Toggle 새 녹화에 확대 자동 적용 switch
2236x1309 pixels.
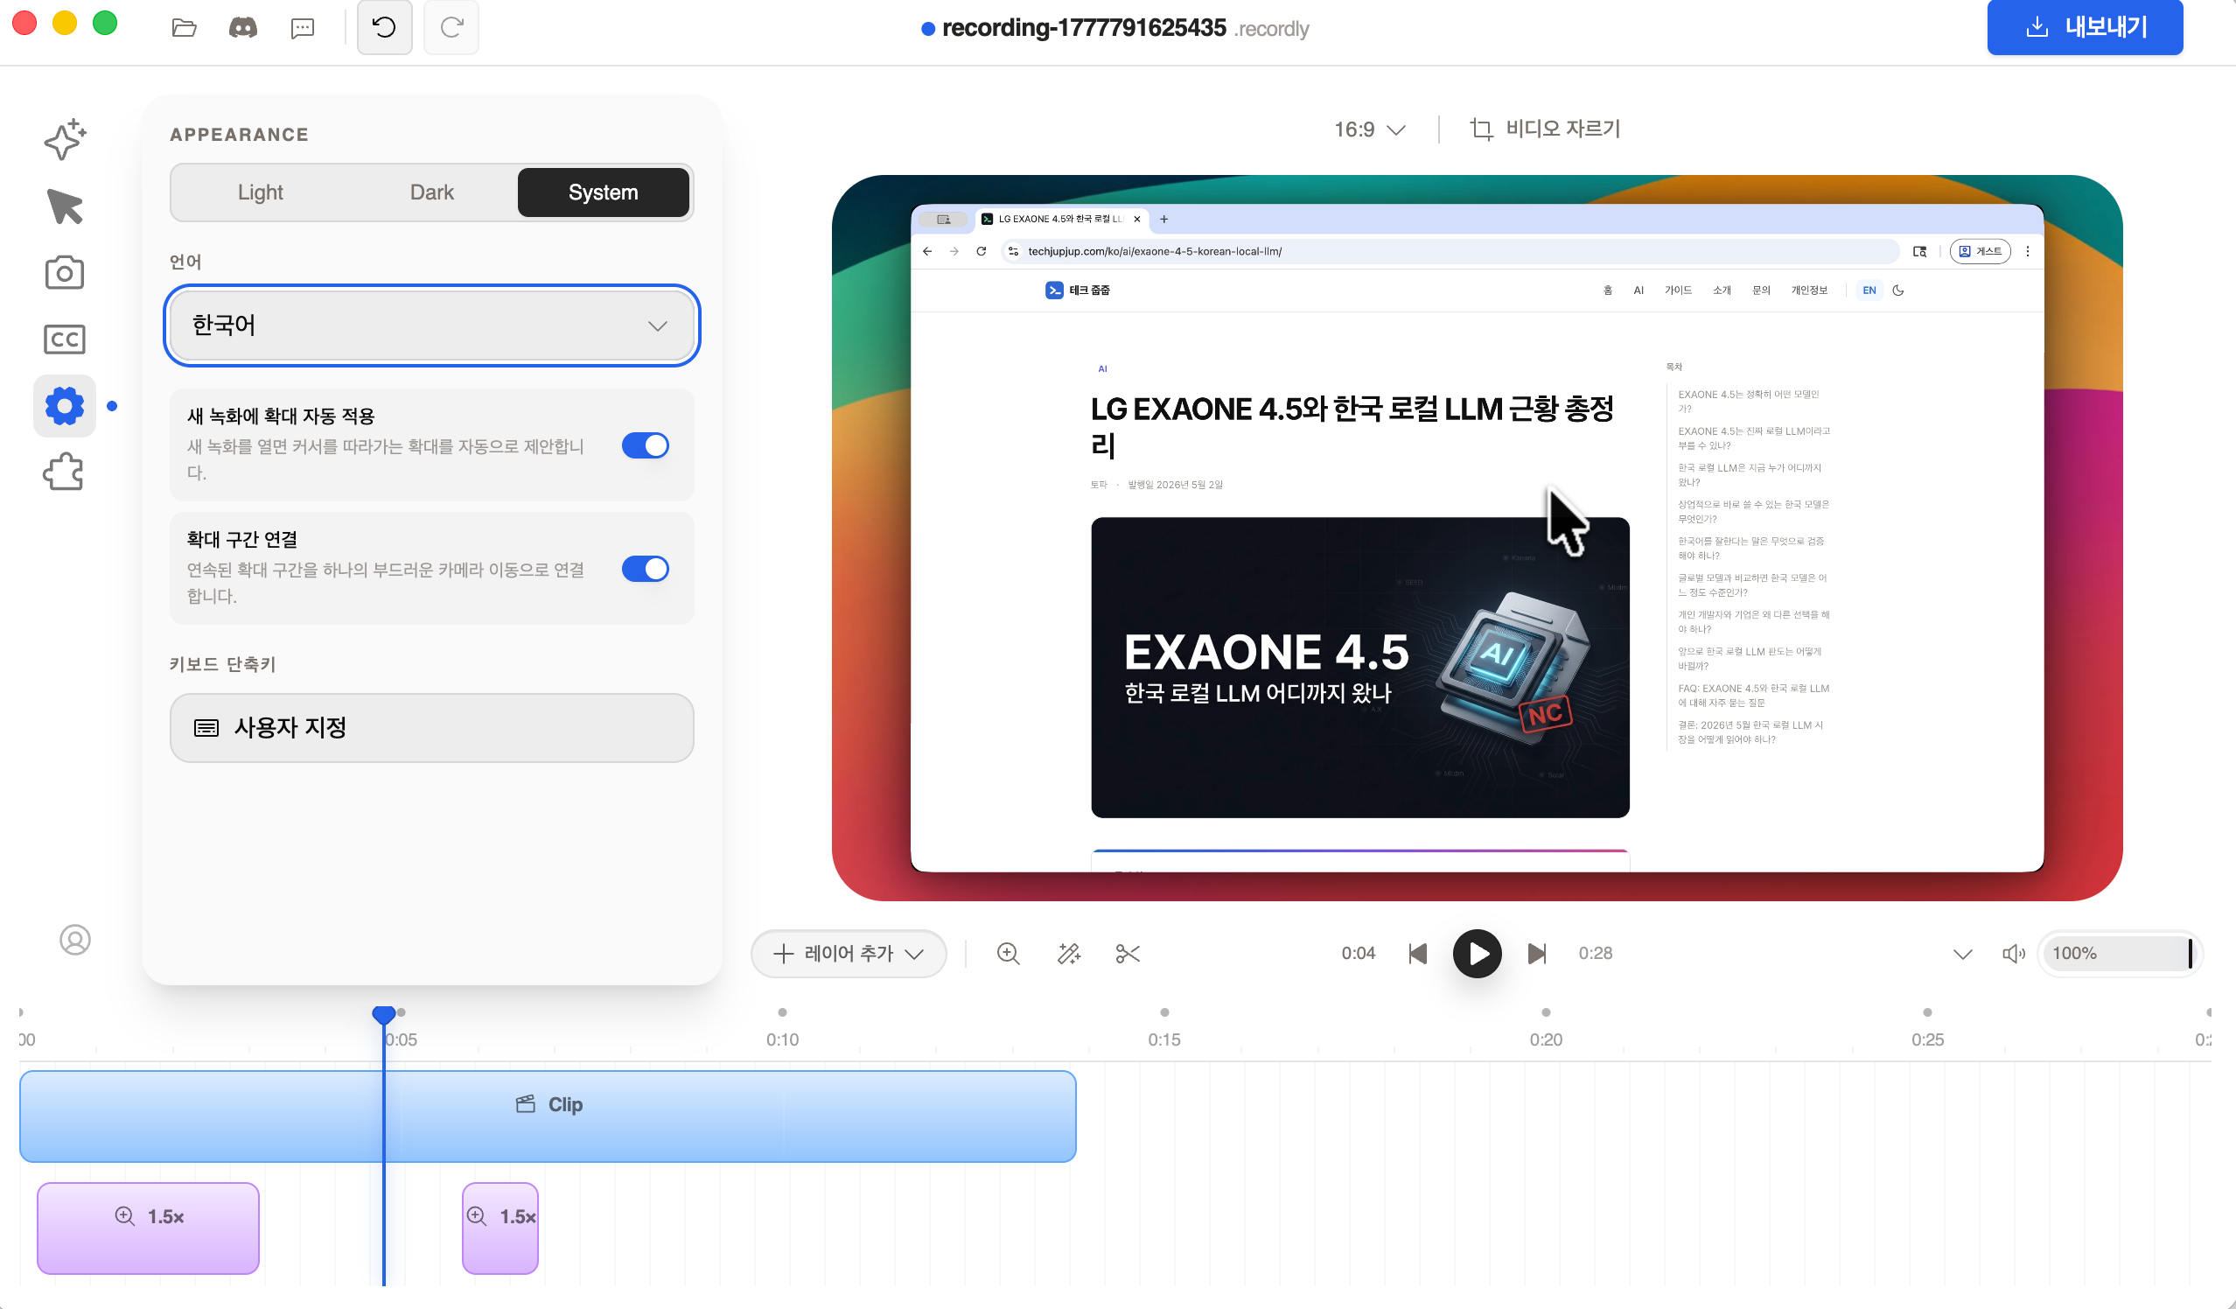tap(645, 445)
